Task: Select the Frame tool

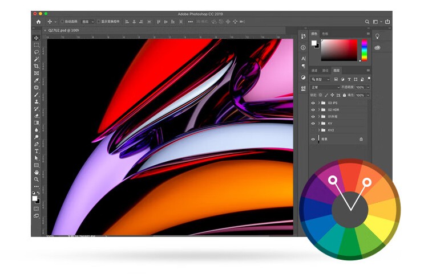Action: [37, 73]
